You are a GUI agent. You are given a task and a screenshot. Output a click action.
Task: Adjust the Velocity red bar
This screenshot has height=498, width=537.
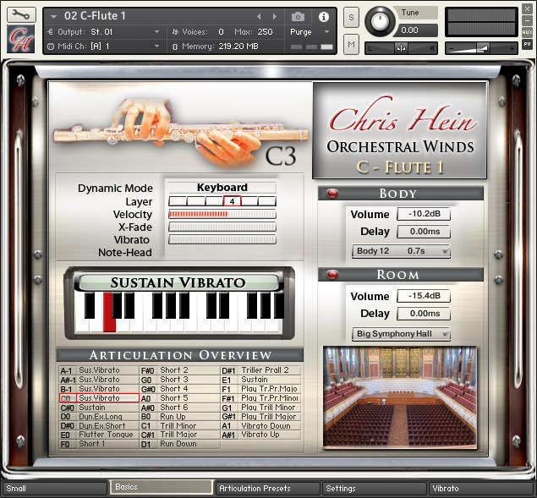(x=222, y=215)
